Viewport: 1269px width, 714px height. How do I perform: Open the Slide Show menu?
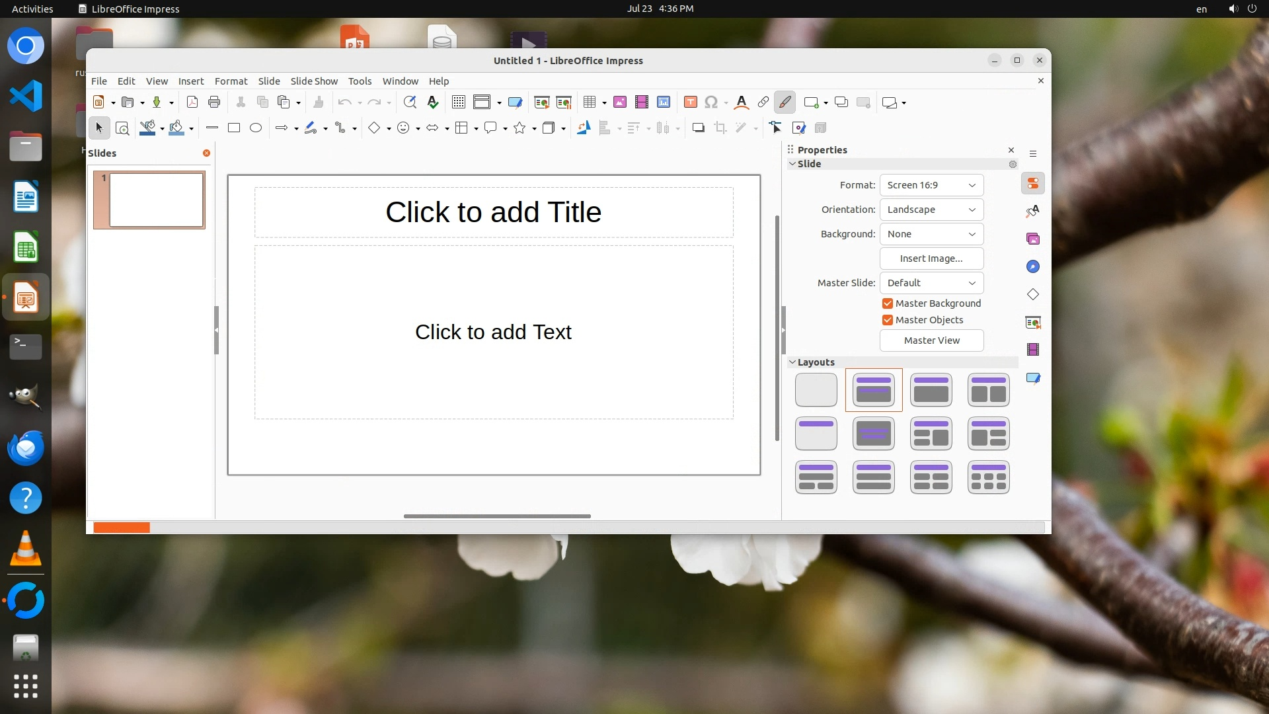[x=314, y=81]
